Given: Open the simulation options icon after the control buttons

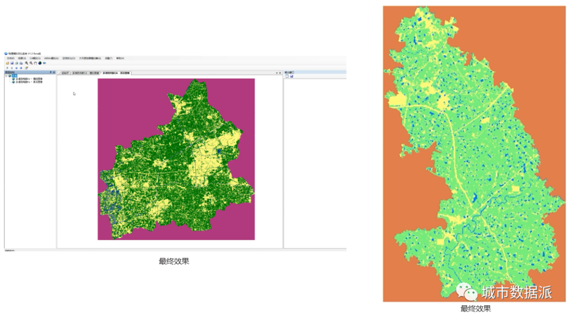Looking at the screenshot, I should click(26, 68).
